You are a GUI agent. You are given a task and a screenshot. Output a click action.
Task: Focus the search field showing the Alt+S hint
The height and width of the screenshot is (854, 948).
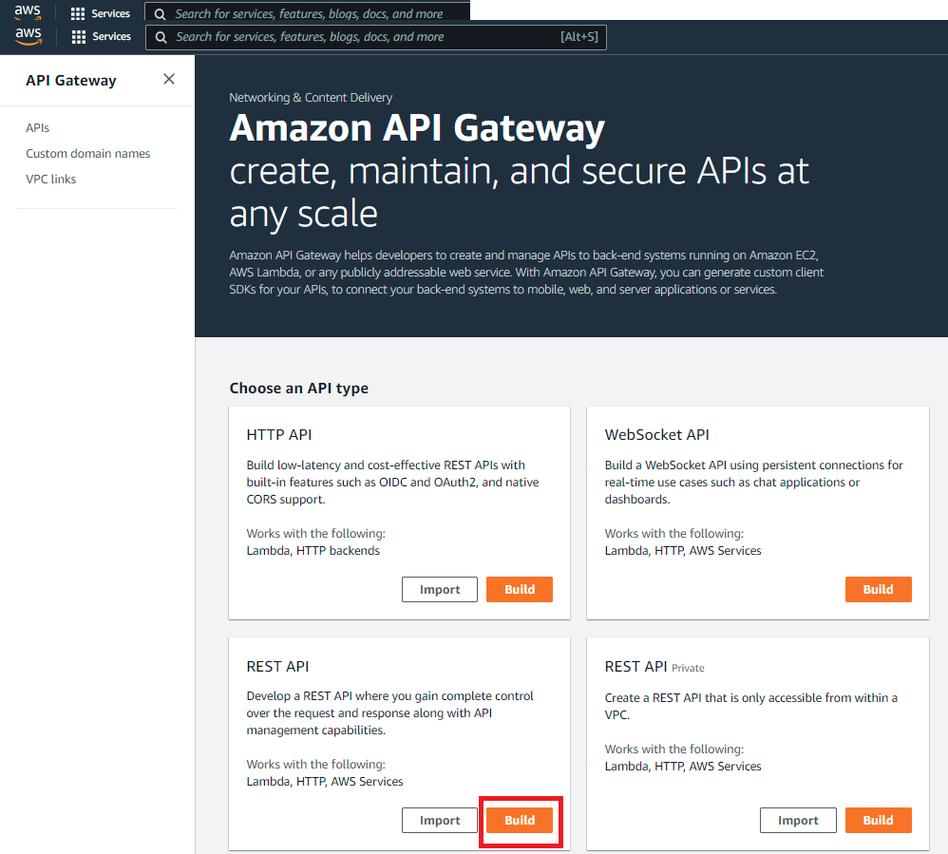click(x=361, y=37)
